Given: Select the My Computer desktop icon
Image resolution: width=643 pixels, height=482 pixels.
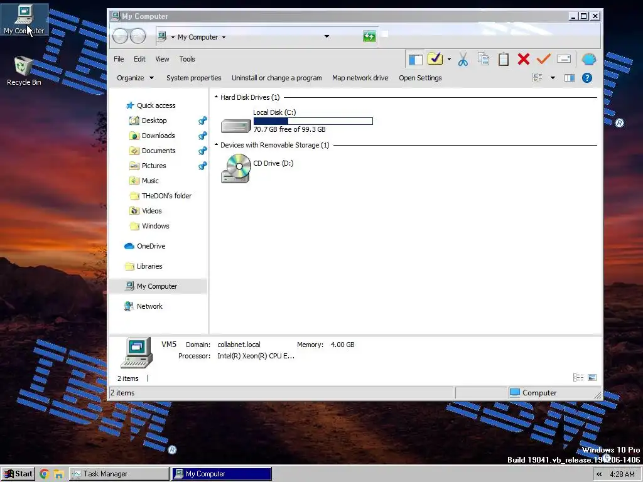Looking at the screenshot, I should pos(24,19).
